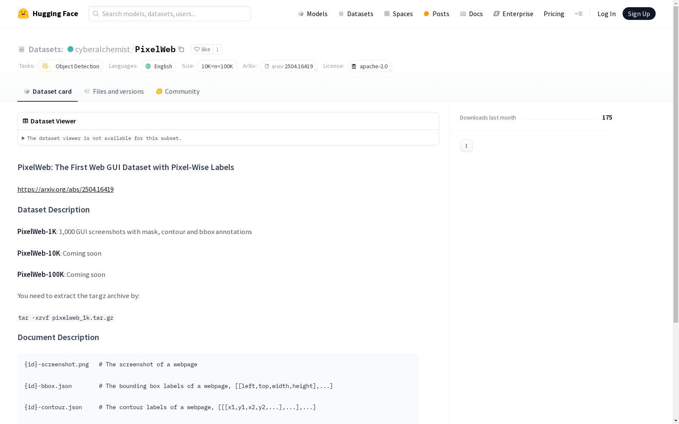Select the Object Detection task tag
The width and height of the screenshot is (679, 424).
[x=70, y=66]
